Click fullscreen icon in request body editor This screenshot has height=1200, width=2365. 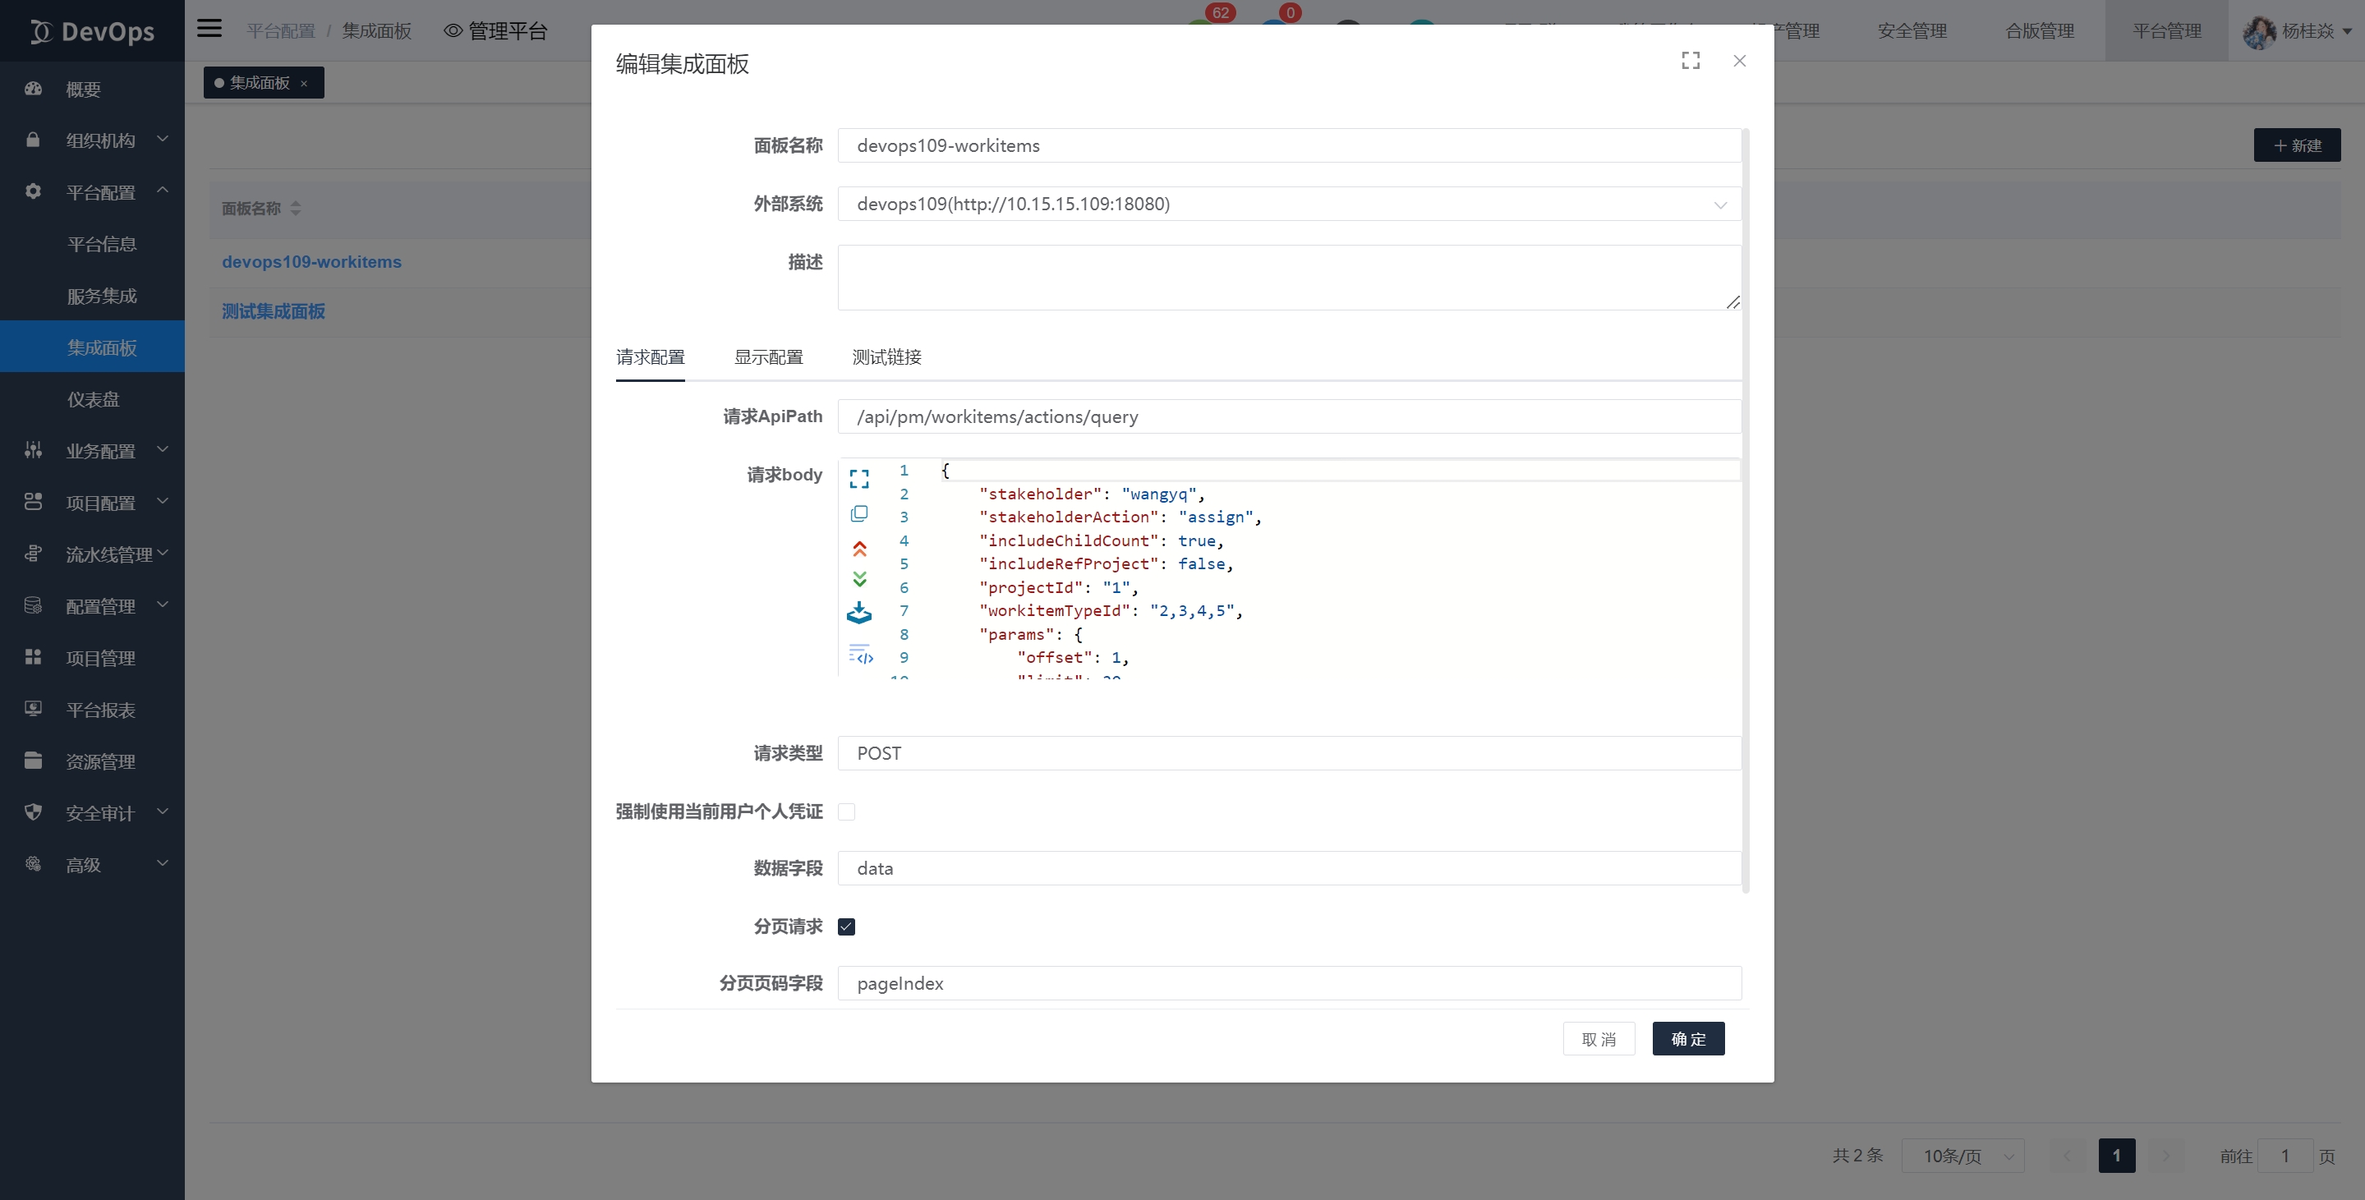858,480
